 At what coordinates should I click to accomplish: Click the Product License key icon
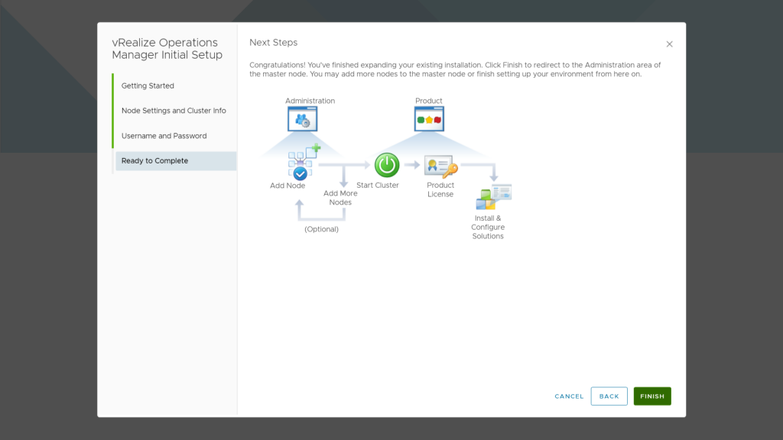pyautogui.click(x=441, y=167)
